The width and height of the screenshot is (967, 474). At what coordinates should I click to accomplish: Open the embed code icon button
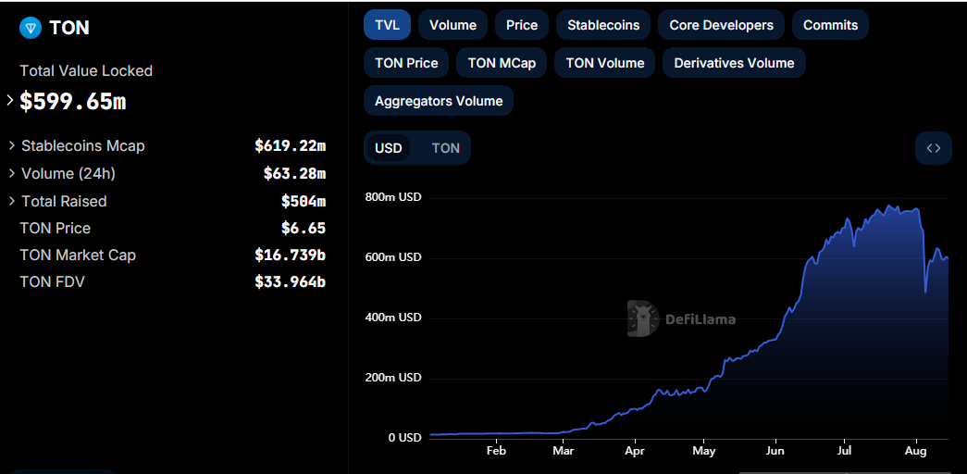click(933, 148)
